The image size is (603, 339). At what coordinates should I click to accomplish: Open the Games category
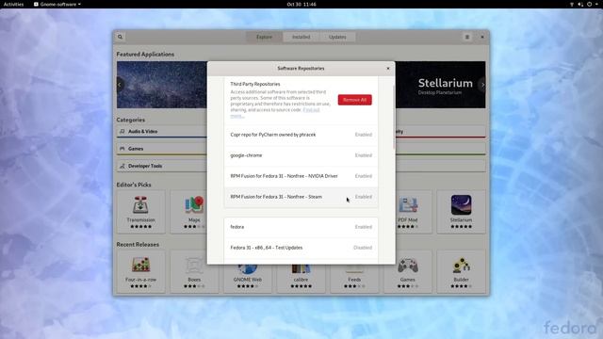pyautogui.click(x=161, y=149)
